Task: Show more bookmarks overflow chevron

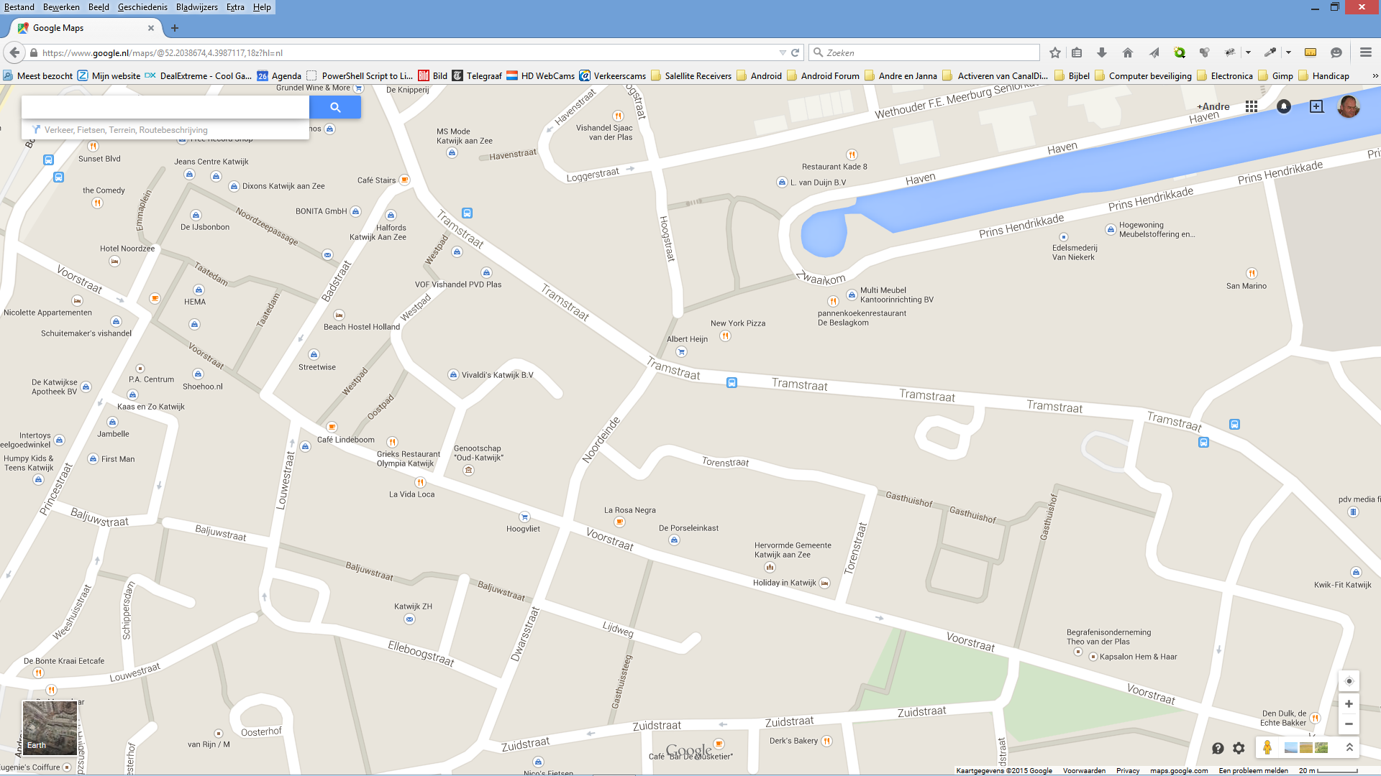Action: coord(1375,75)
